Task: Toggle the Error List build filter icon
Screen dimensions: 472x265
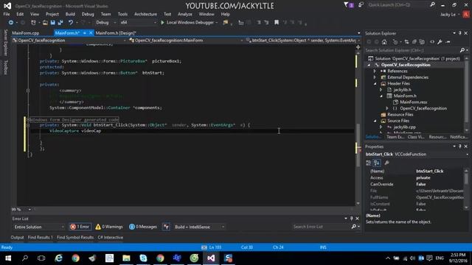Action: pos(166,227)
